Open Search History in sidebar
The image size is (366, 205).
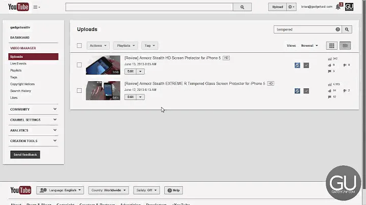[x=20, y=91]
